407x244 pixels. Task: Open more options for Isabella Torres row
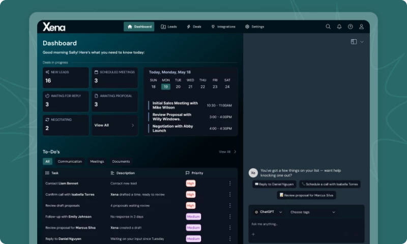point(230,195)
